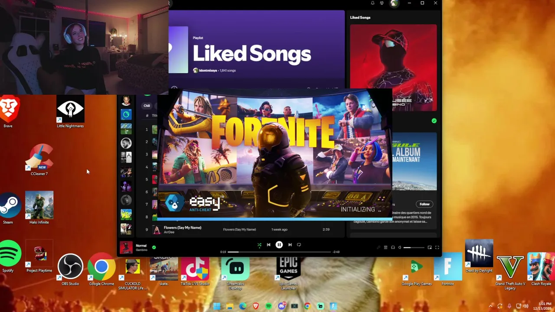Open the large artist image in right panel
Viewport: 555px width, 312px height.
[x=393, y=67]
